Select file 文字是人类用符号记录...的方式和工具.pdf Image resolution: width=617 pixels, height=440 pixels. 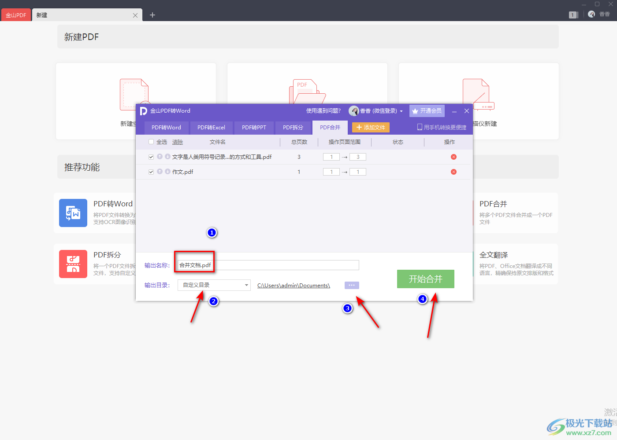222,157
